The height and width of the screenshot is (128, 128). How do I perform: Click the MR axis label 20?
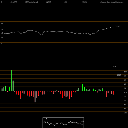click(x=125, y=88)
